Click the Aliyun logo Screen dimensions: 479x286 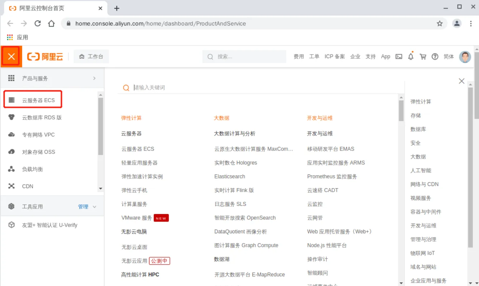[45, 57]
